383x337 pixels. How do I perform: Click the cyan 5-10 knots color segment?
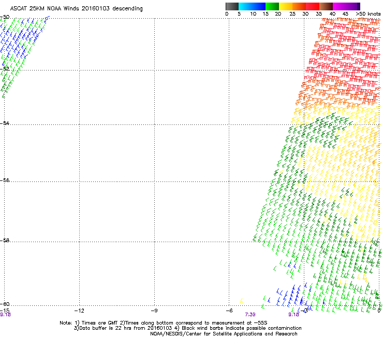(245, 6)
